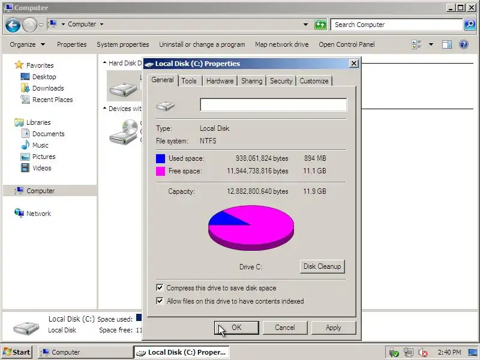Collapse the Devices with removable storage group
This screenshot has width=480, height=360.
coord(104,109)
